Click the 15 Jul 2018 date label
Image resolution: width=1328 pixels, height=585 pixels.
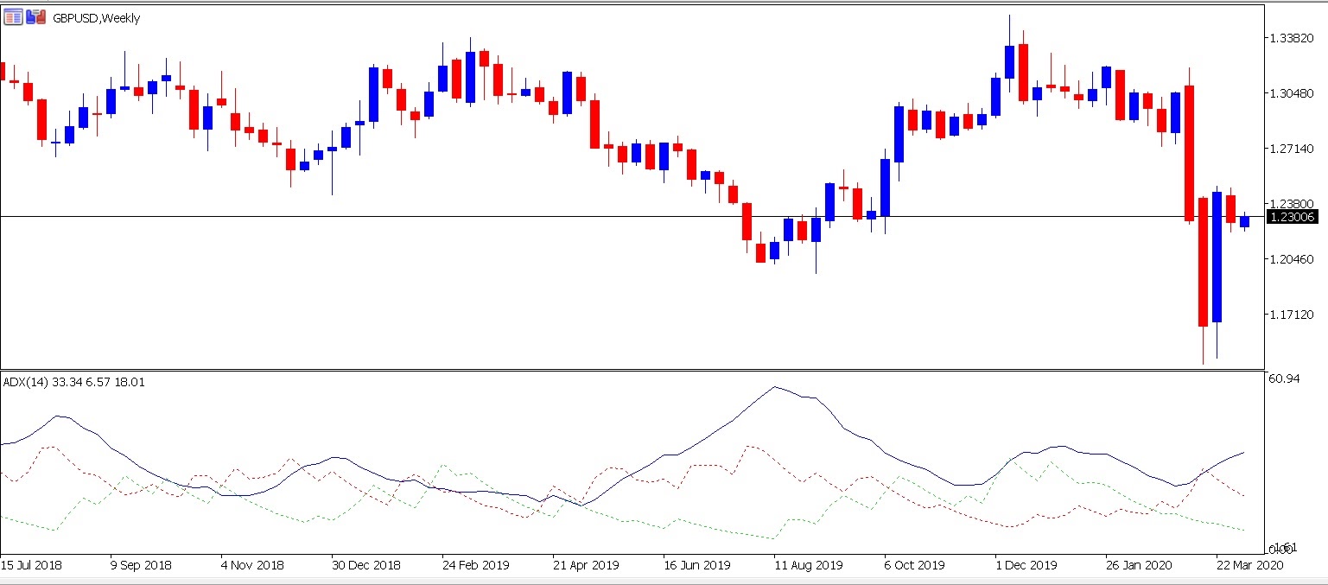click(31, 565)
